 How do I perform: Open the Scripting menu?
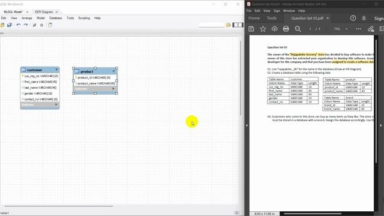84,18
